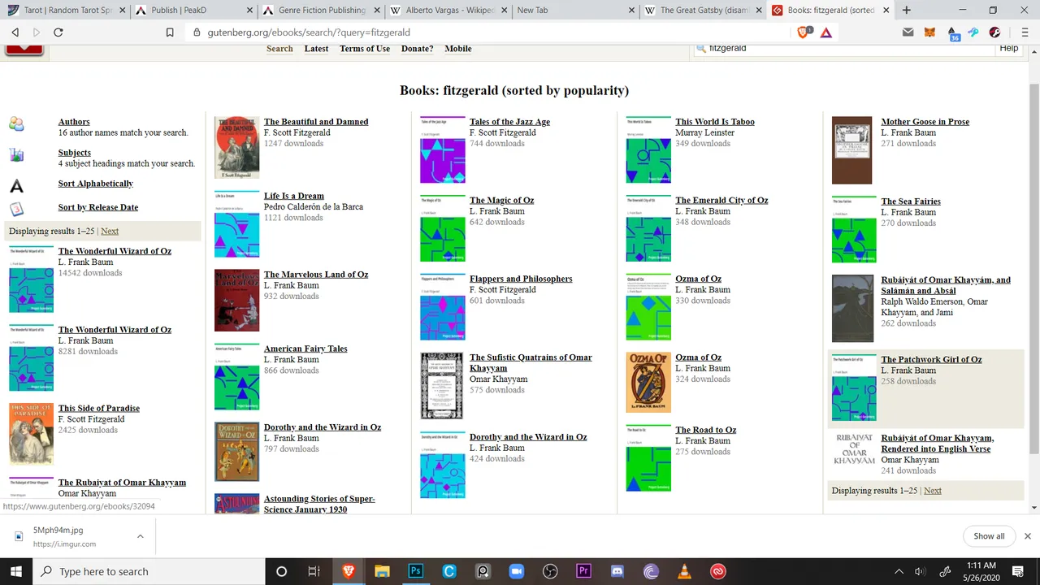Screen dimensions: 1040x585
Task: Open Task View on the taskbar
Action: point(314,571)
